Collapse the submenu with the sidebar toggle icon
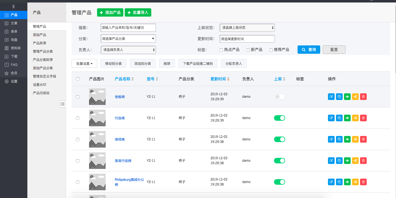 click(x=62, y=104)
